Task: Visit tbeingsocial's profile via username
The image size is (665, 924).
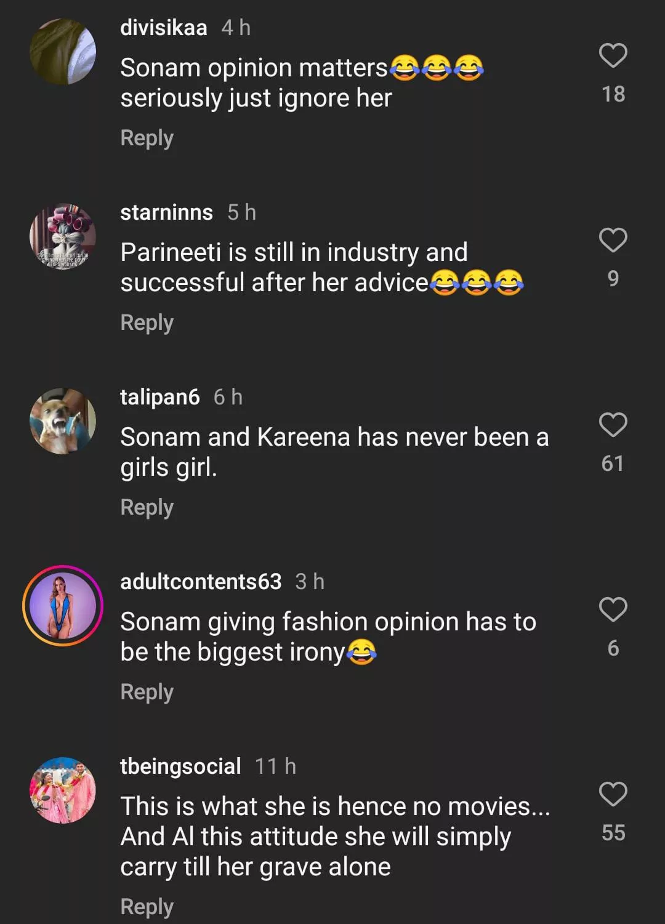Action: tap(180, 766)
